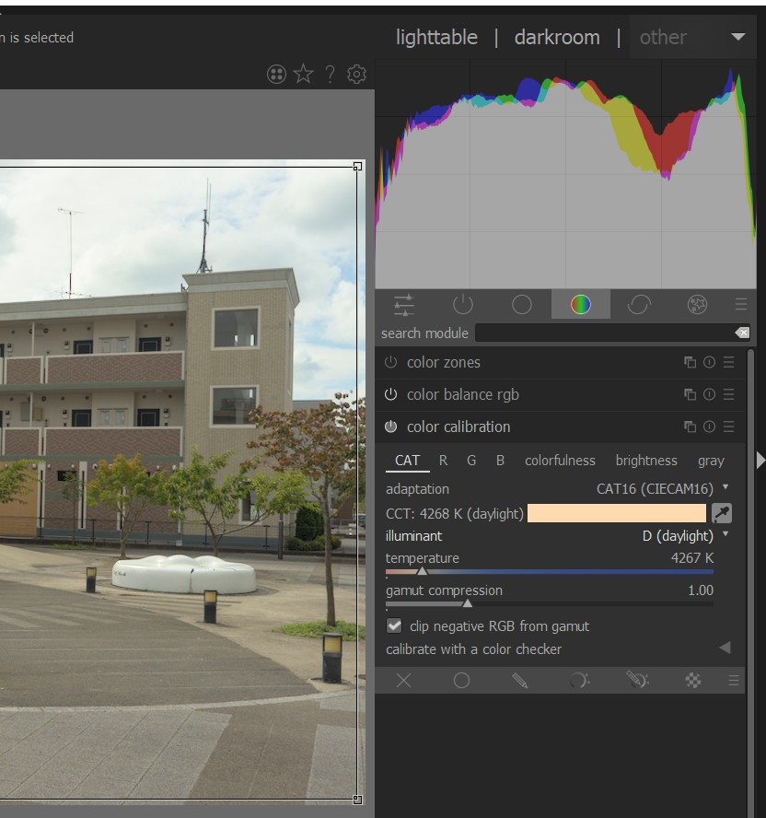Focus the search module input field
The width and height of the screenshot is (766, 818).
604,333
